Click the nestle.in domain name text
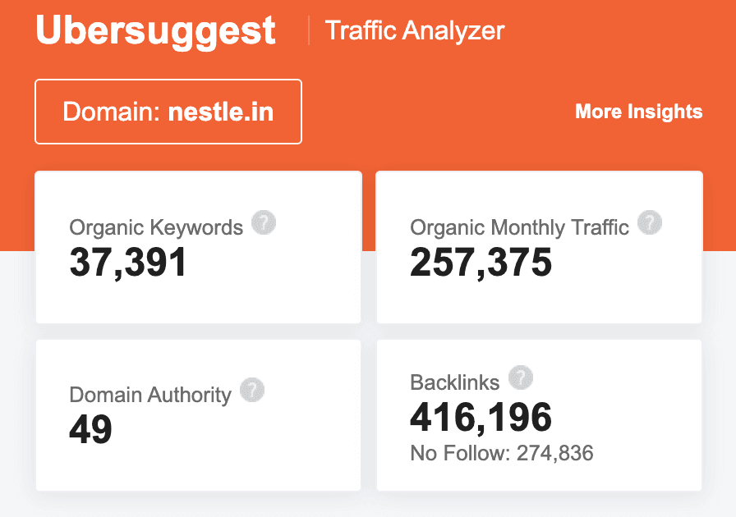 point(220,112)
